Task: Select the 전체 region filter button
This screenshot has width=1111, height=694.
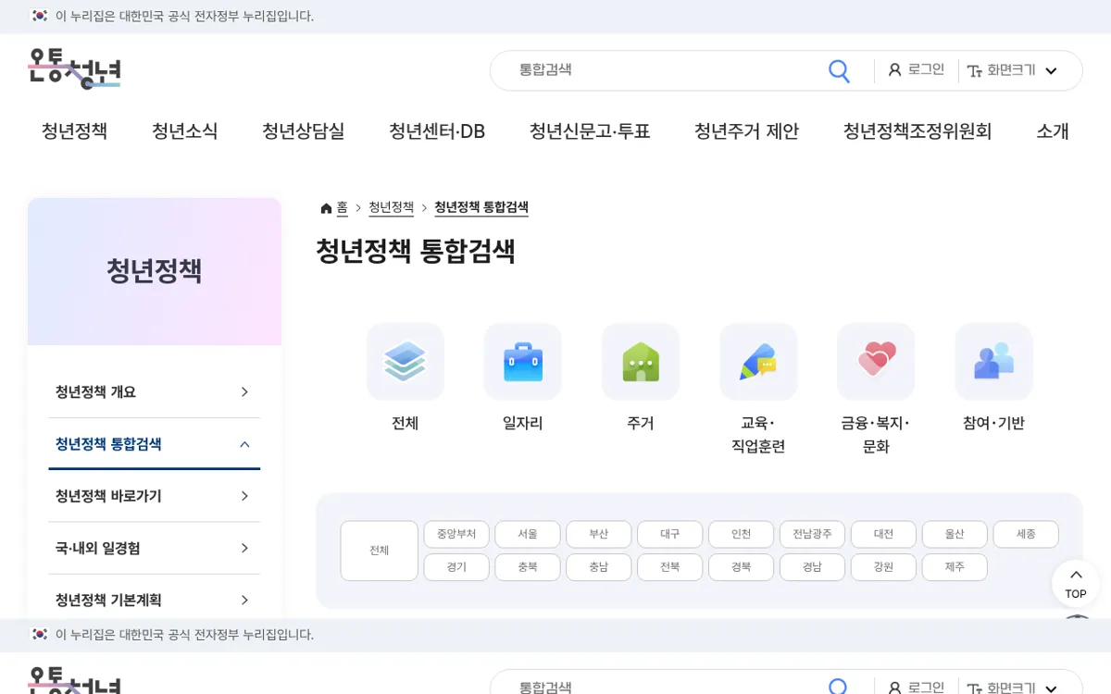Action: 379,551
